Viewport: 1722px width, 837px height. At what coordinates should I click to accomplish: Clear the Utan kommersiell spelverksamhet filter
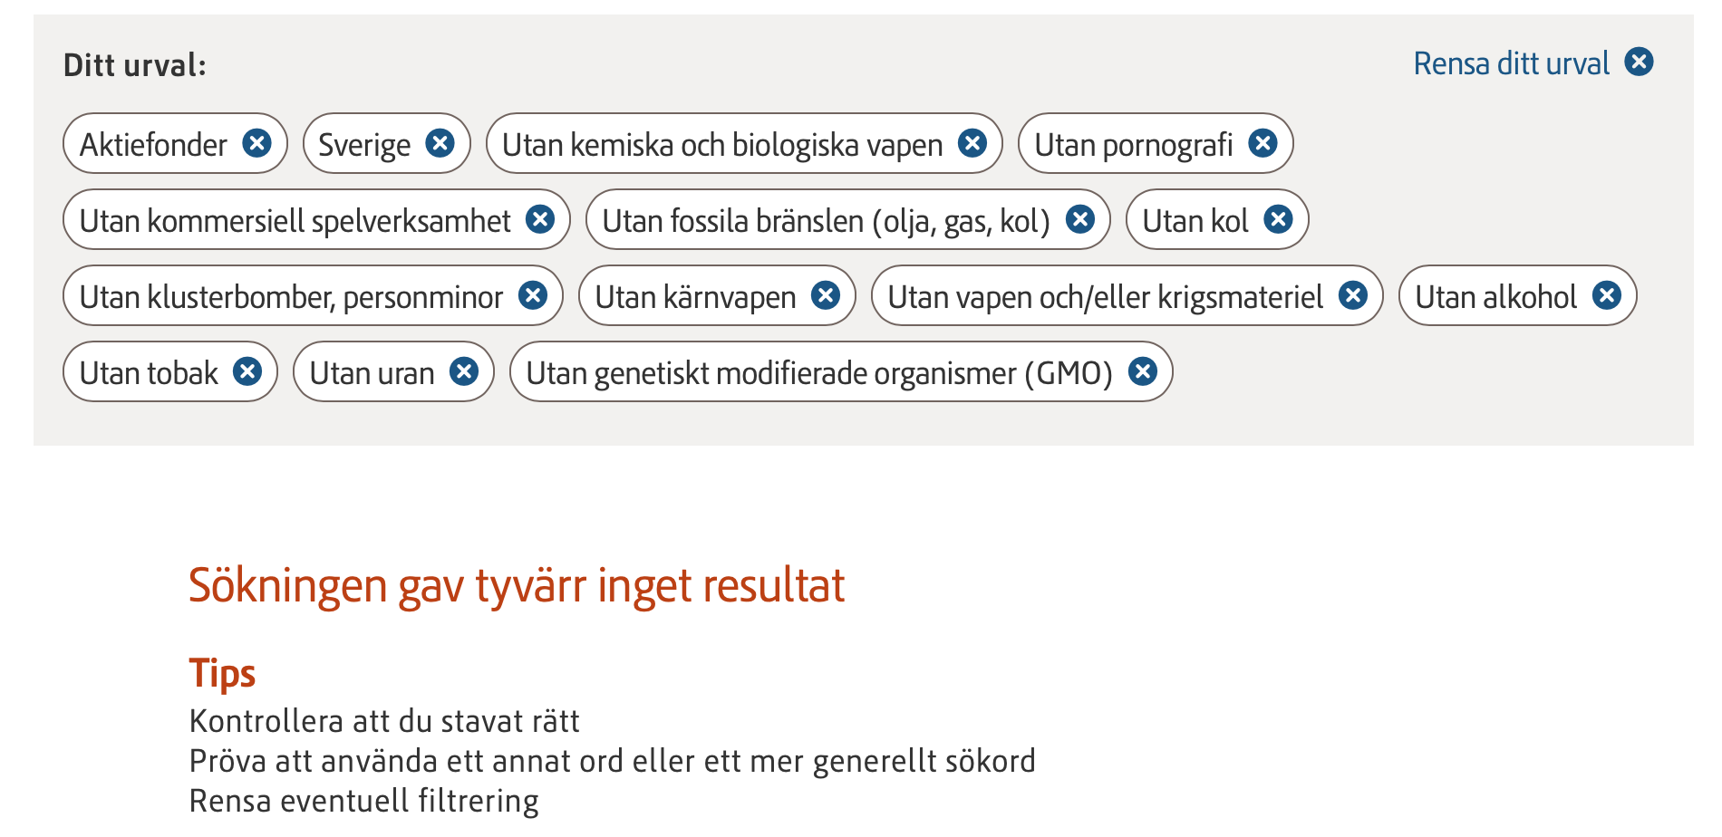pyautogui.click(x=540, y=219)
